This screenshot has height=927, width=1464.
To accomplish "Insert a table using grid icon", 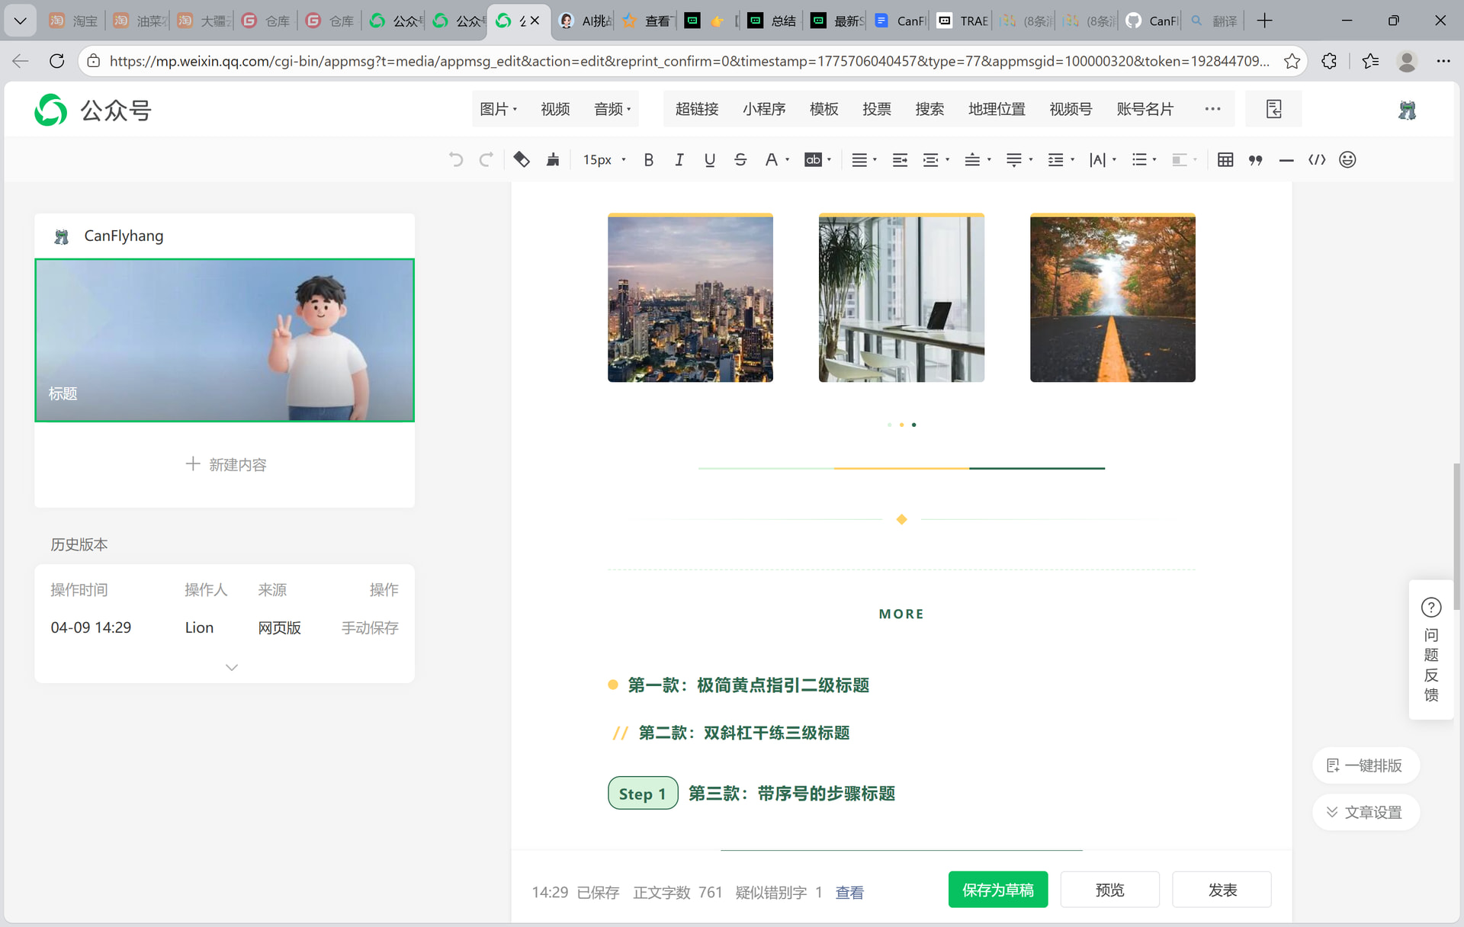I will click(1225, 159).
